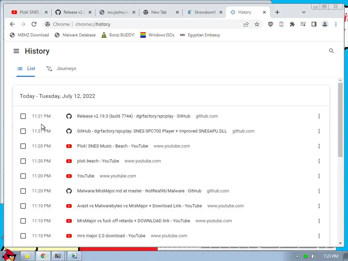Open actions menu for Avast vs Malwarebytes entry
348x261 pixels.
319,206
